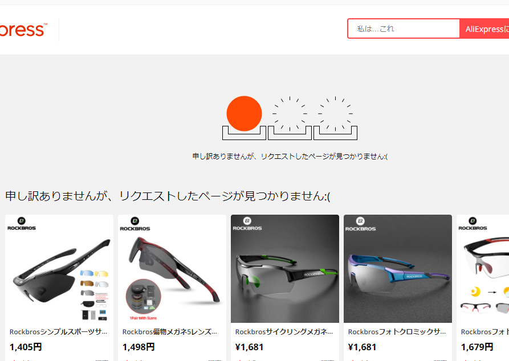Screen dimensions: 509x361
Task: Click the AliExpress logo
Action: click(x=23, y=30)
